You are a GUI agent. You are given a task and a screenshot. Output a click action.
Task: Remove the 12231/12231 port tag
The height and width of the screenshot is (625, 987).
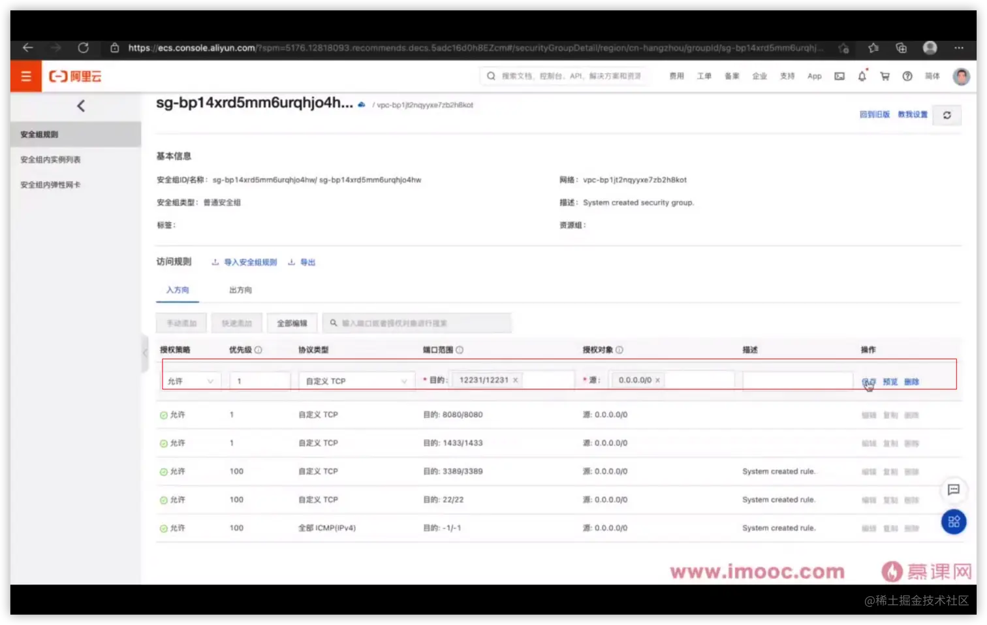[x=515, y=380]
